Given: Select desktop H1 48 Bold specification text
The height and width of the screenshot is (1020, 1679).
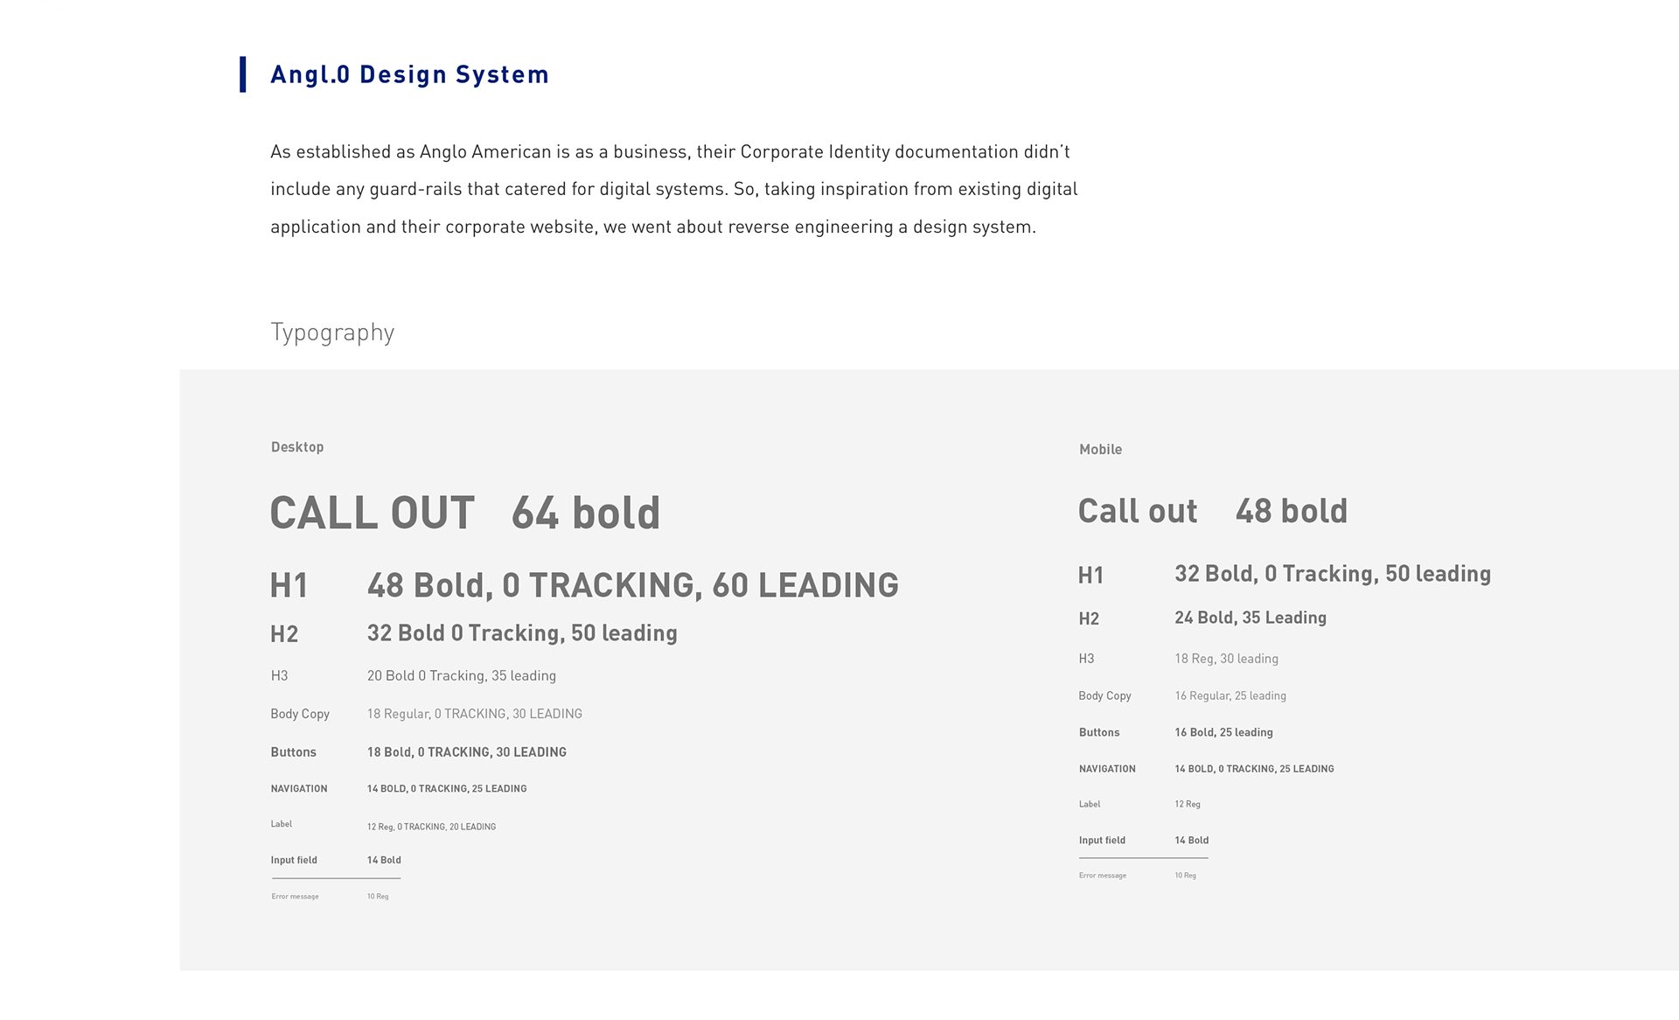Looking at the screenshot, I should coord(632,585).
